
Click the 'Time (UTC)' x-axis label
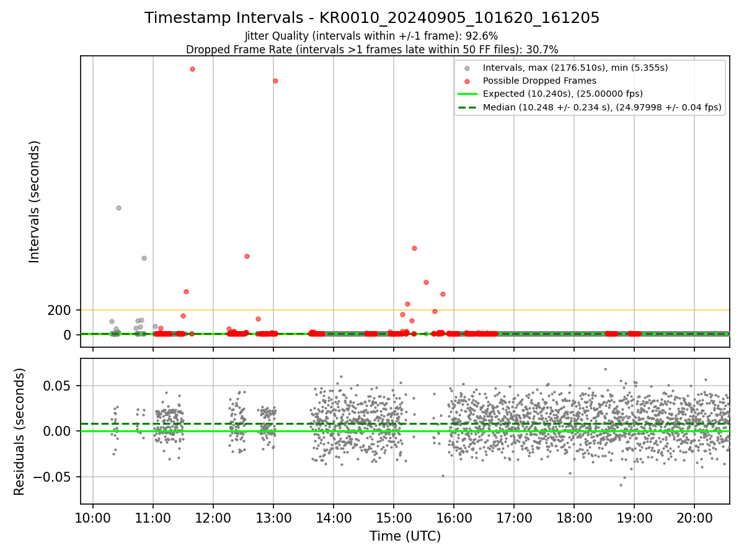pyautogui.click(x=405, y=536)
